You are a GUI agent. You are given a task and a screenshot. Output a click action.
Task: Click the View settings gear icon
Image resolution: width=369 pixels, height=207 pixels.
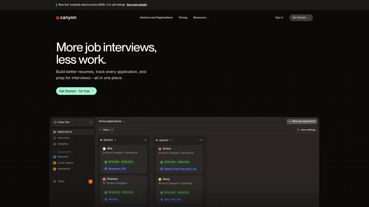coord(298,130)
